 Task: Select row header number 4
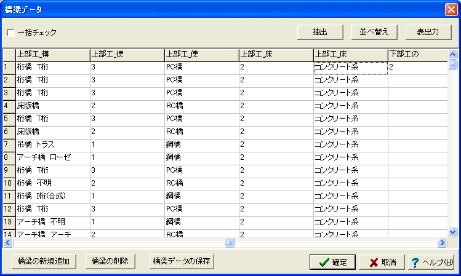tap(9, 106)
